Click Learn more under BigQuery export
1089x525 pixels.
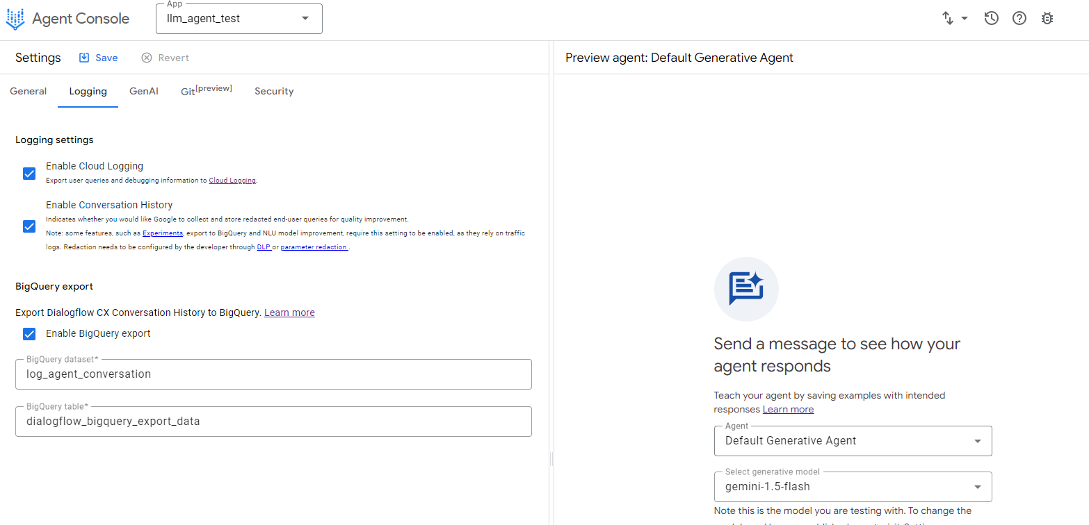coord(289,312)
